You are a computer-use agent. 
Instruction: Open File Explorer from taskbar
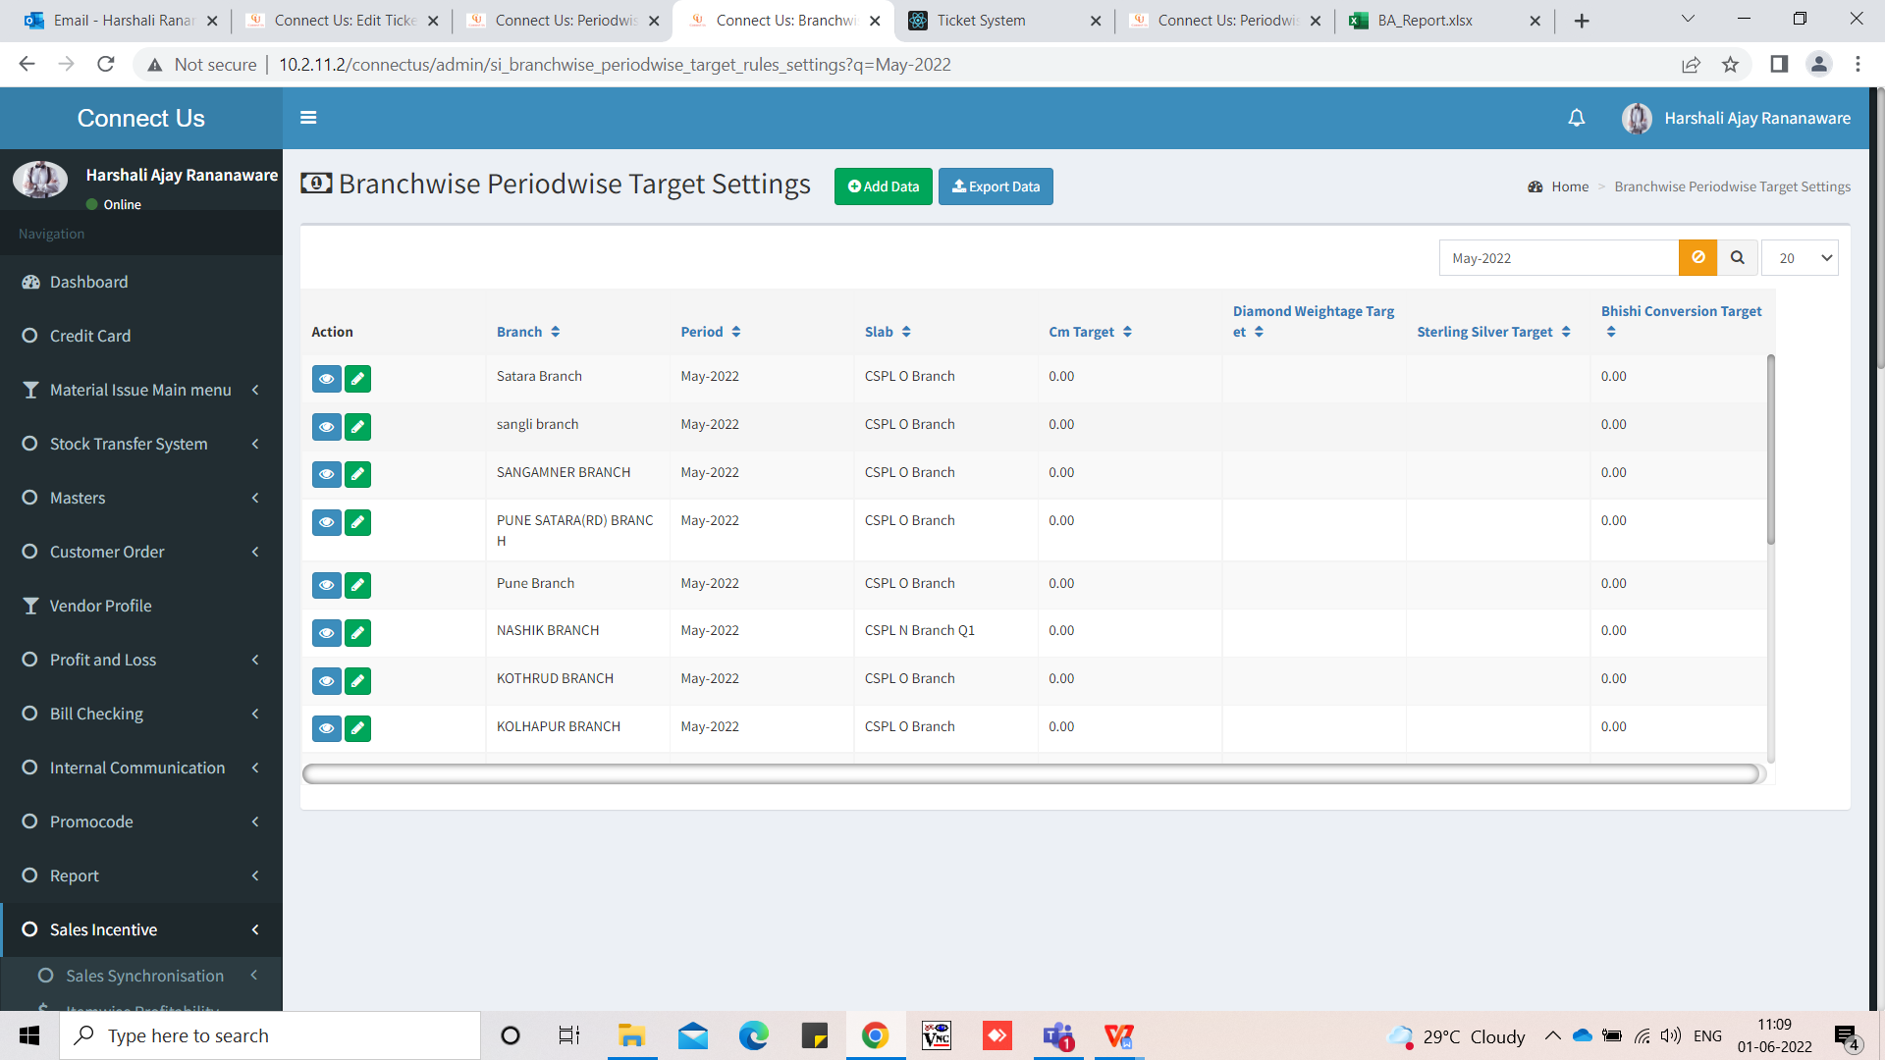click(x=631, y=1036)
